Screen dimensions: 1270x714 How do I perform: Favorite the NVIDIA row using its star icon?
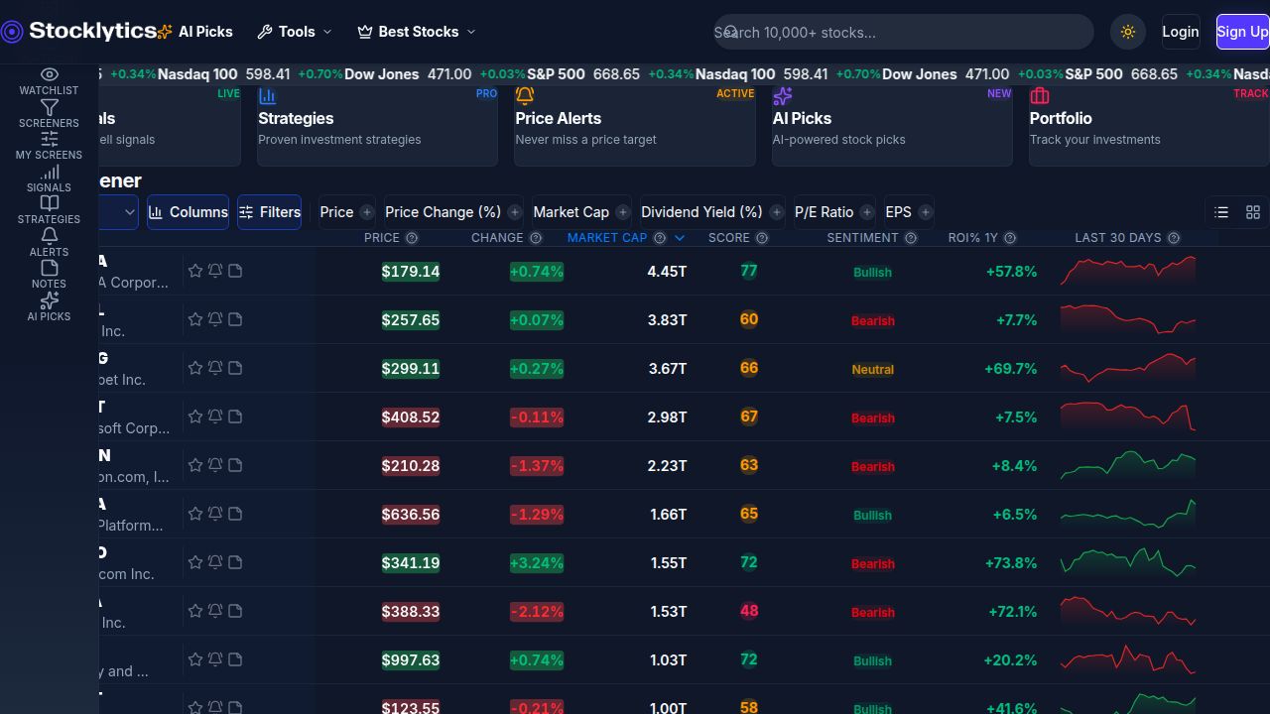coord(195,271)
